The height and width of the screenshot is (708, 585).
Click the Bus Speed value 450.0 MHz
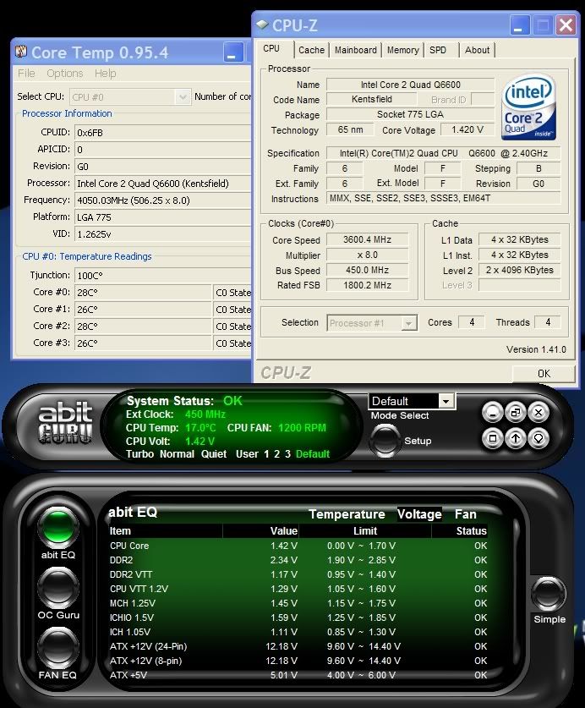(368, 270)
